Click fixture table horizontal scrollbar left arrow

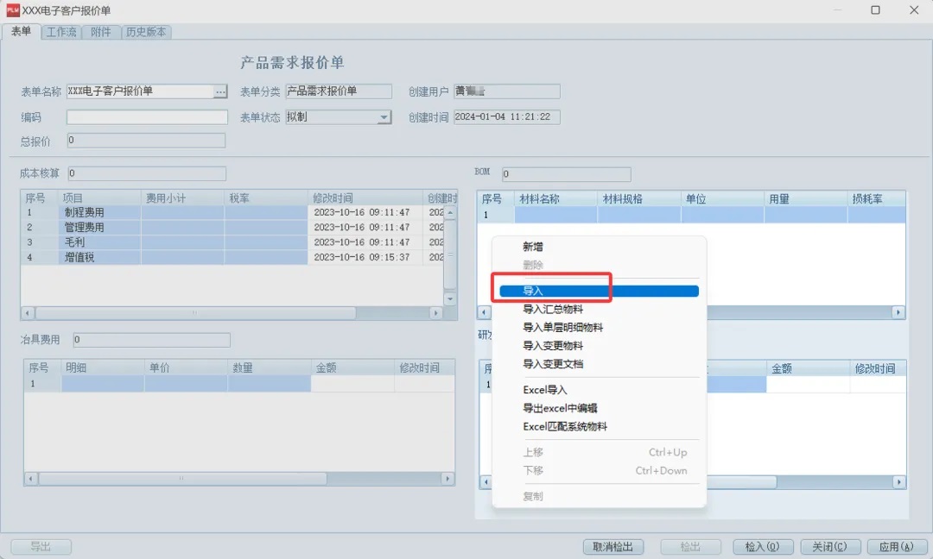pos(31,479)
